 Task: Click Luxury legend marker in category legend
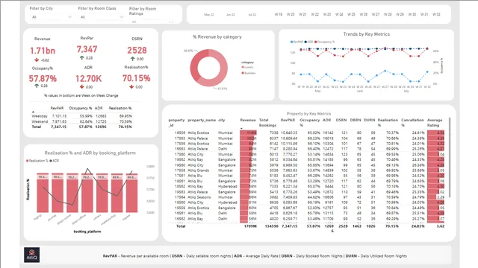pos(243,67)
